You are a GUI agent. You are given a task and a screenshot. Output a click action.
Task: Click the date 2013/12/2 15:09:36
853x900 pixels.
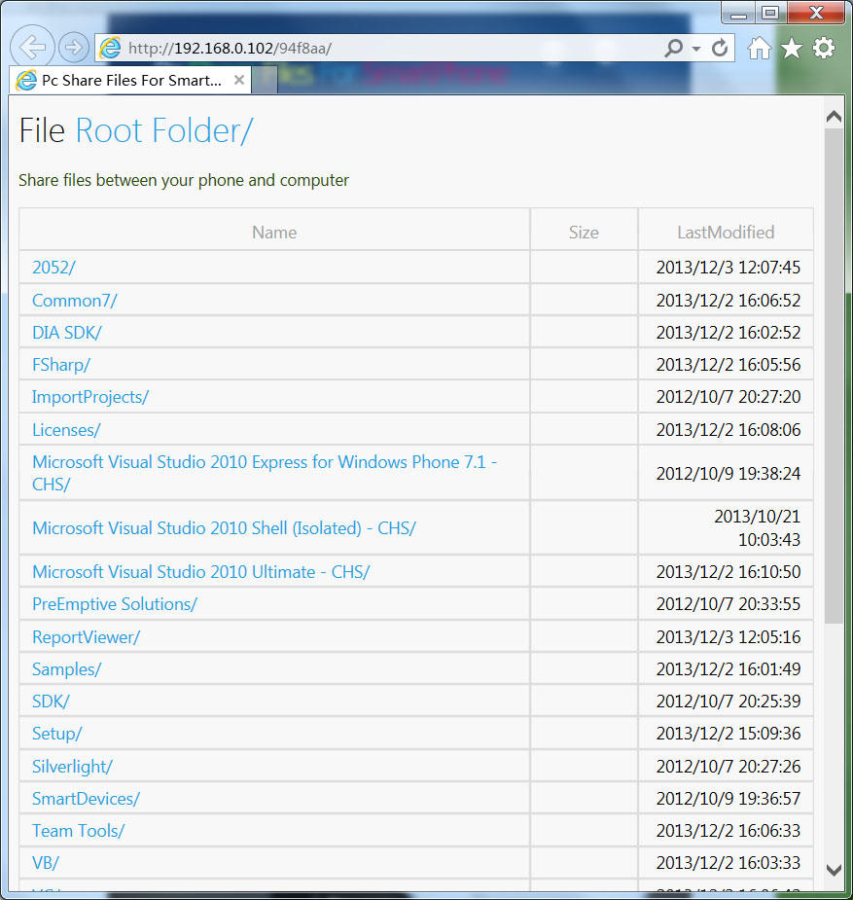(729, 734)
